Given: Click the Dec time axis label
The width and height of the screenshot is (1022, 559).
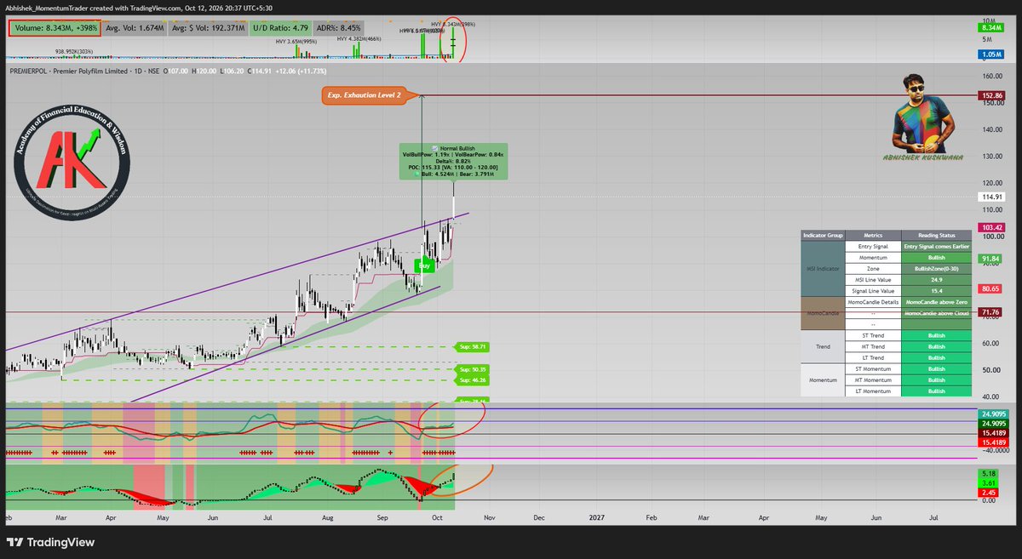Looking at the screenshot, I should coord(538,516).
